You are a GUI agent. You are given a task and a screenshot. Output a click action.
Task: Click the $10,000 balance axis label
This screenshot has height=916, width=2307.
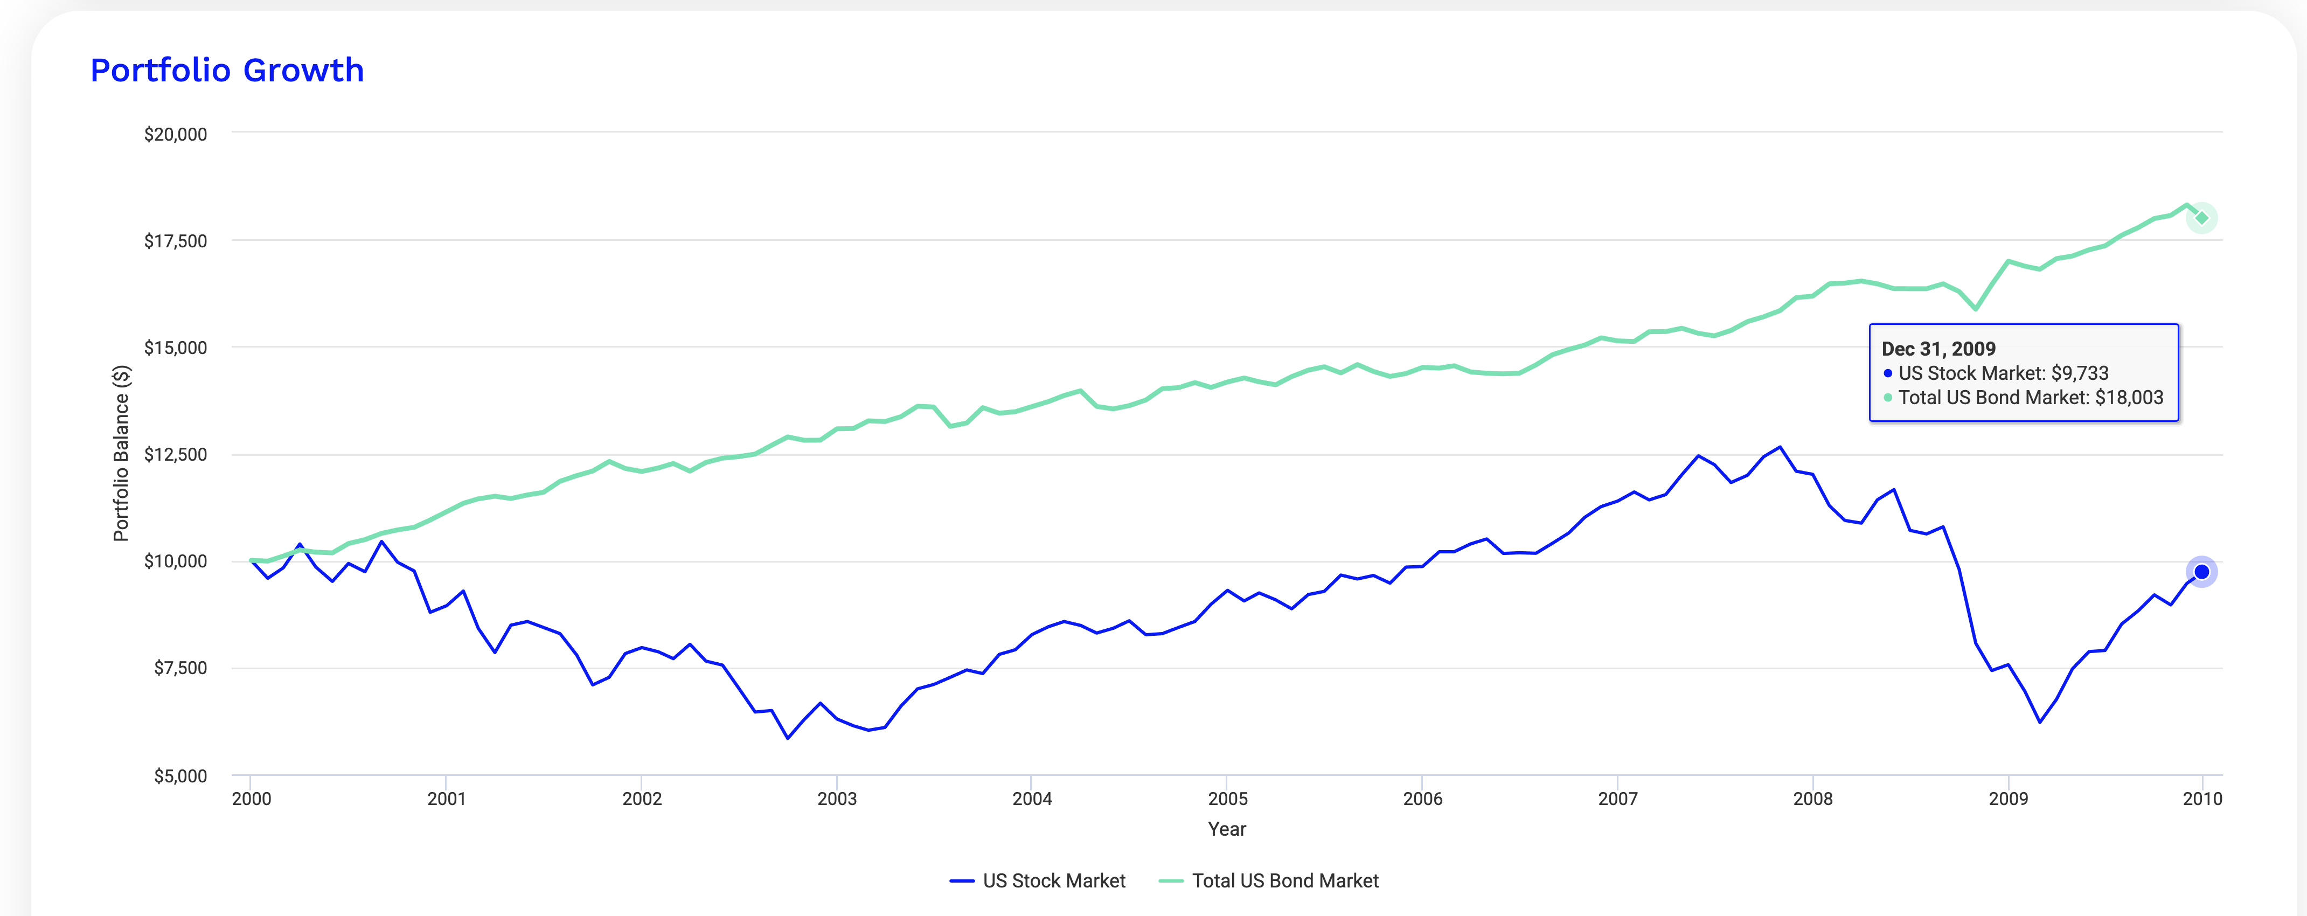coord(176,561)
